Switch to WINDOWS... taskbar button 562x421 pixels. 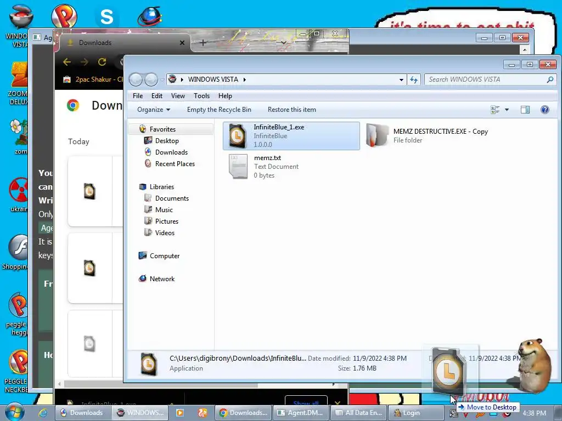click(x=141, y=413)
